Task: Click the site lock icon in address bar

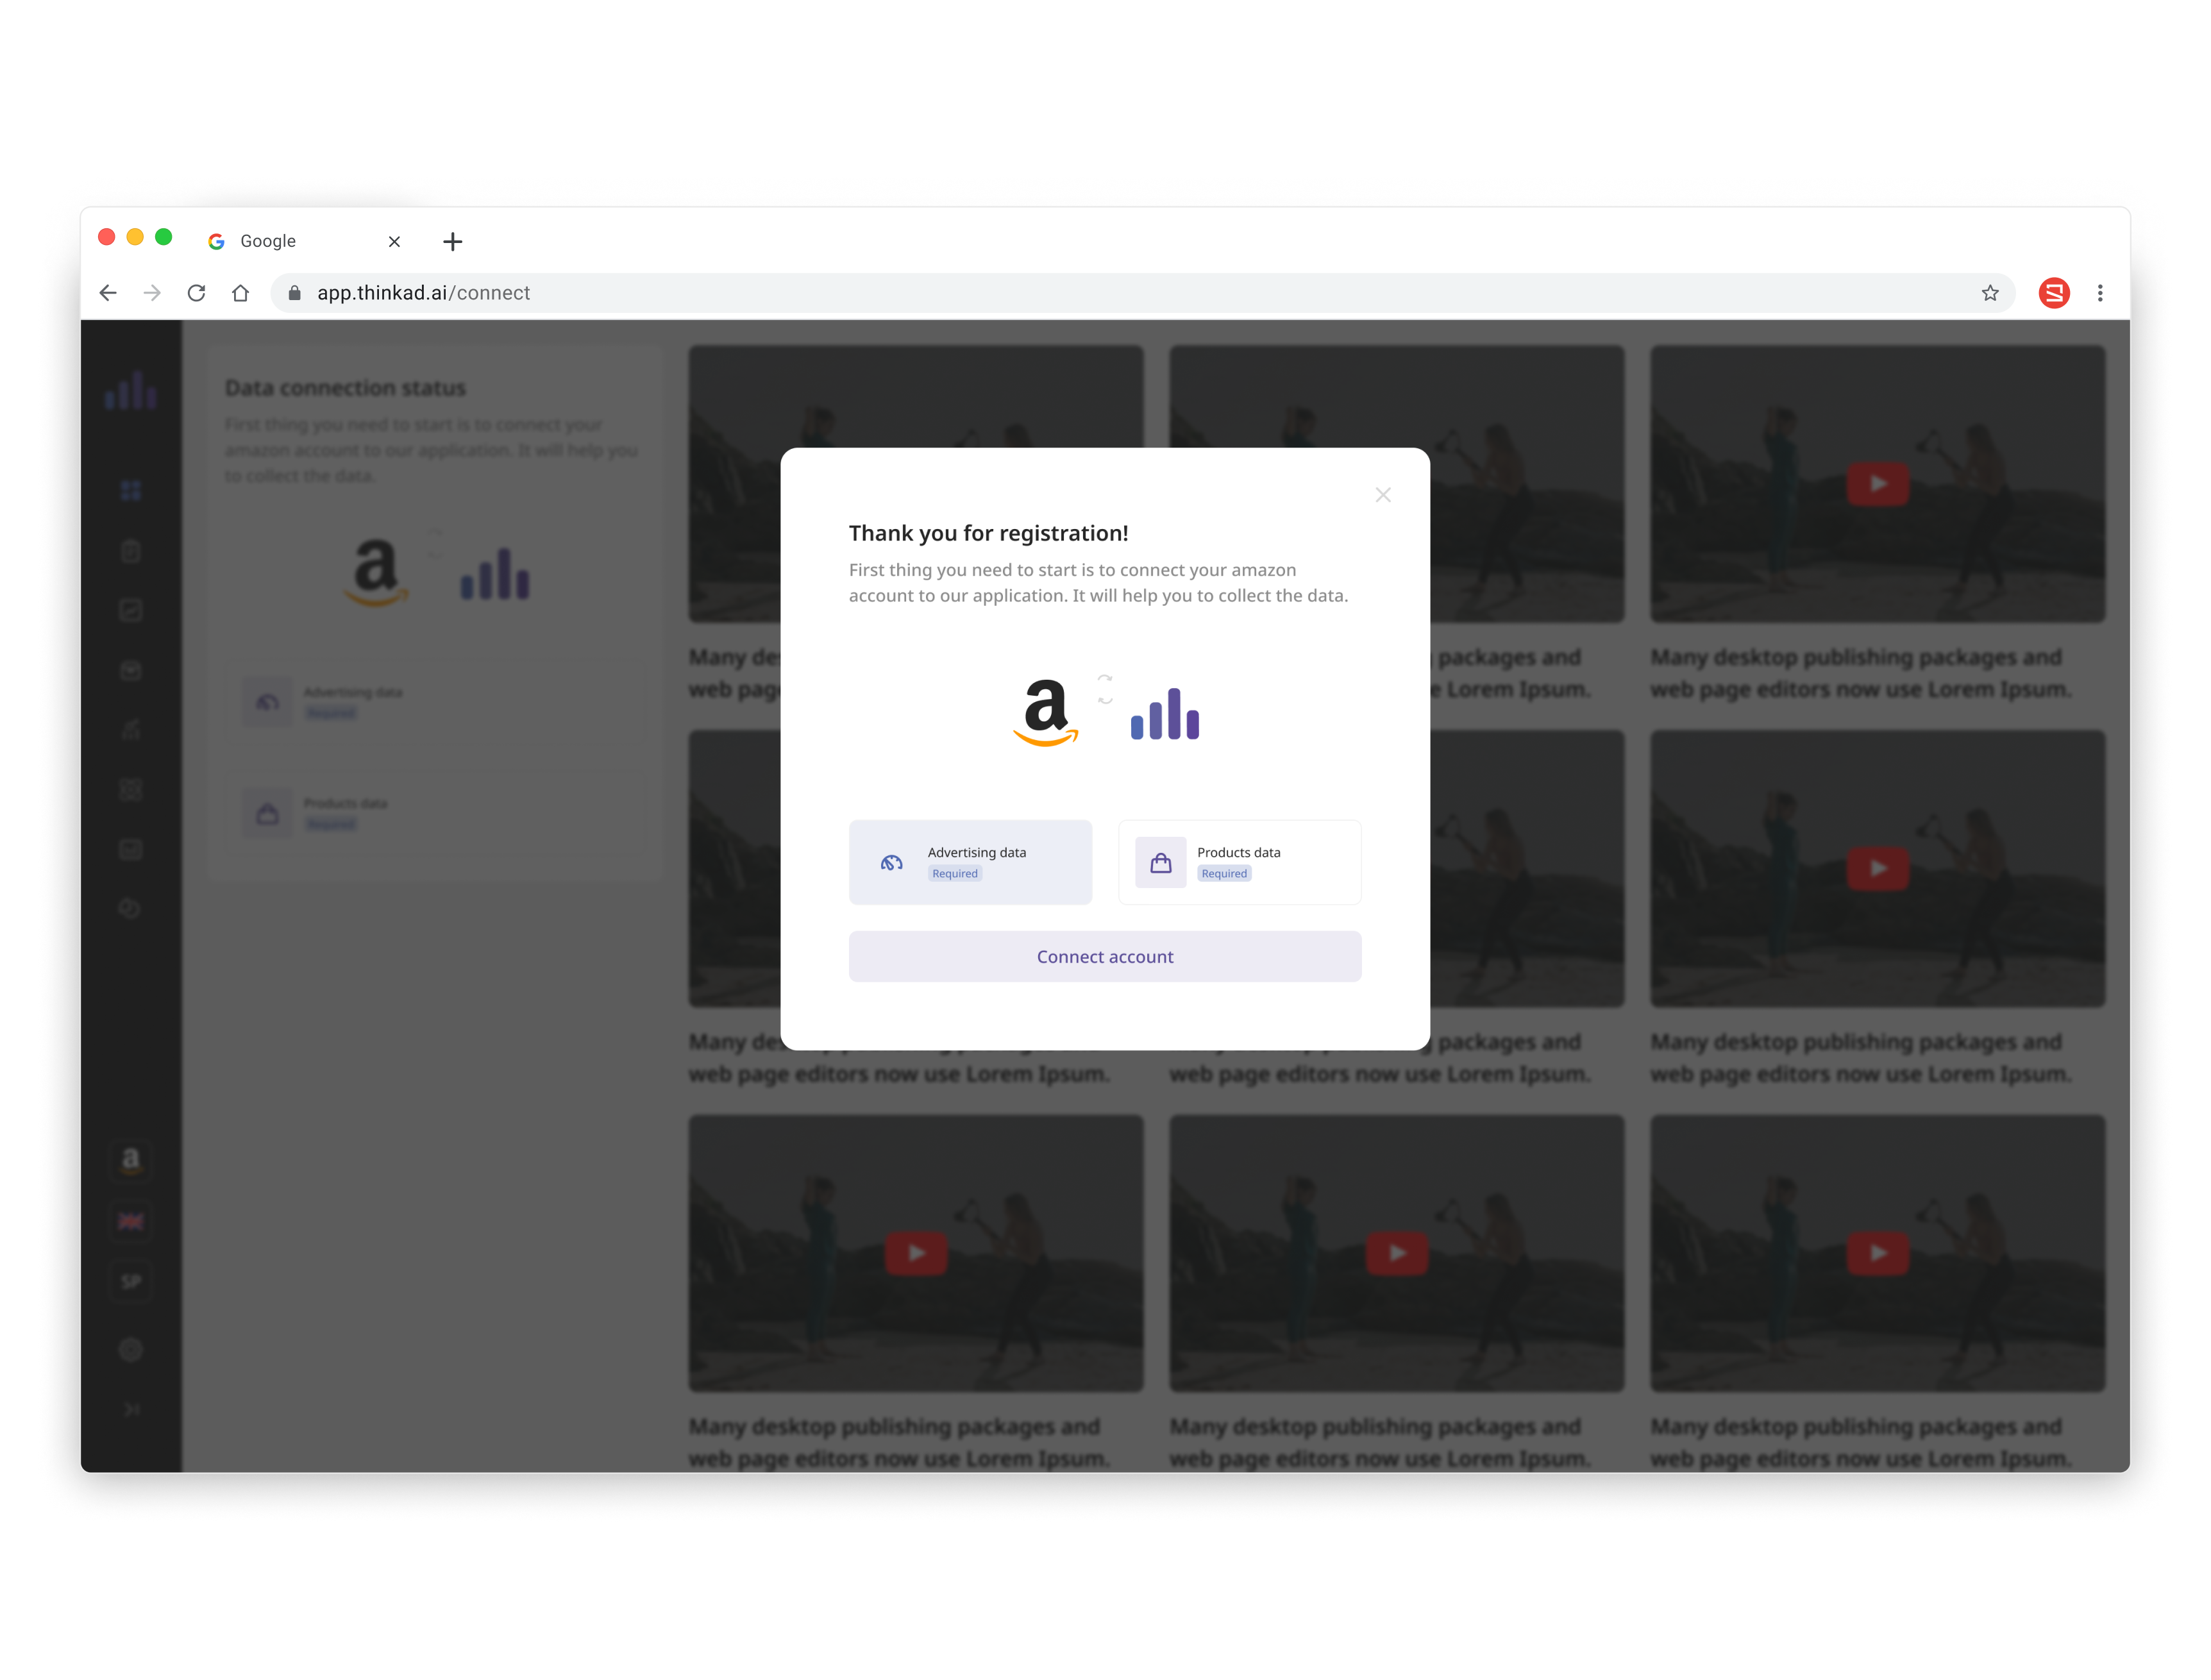Action: point(294,293)
